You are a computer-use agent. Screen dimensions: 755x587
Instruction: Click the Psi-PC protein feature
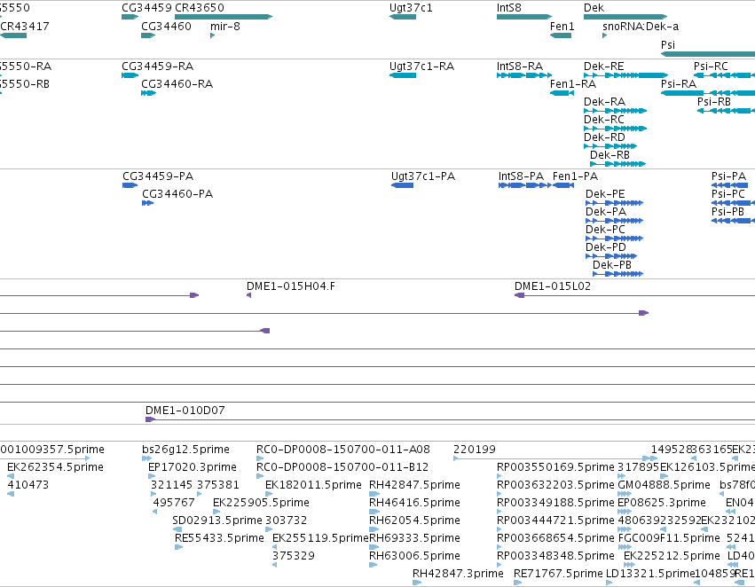(733, 203)
